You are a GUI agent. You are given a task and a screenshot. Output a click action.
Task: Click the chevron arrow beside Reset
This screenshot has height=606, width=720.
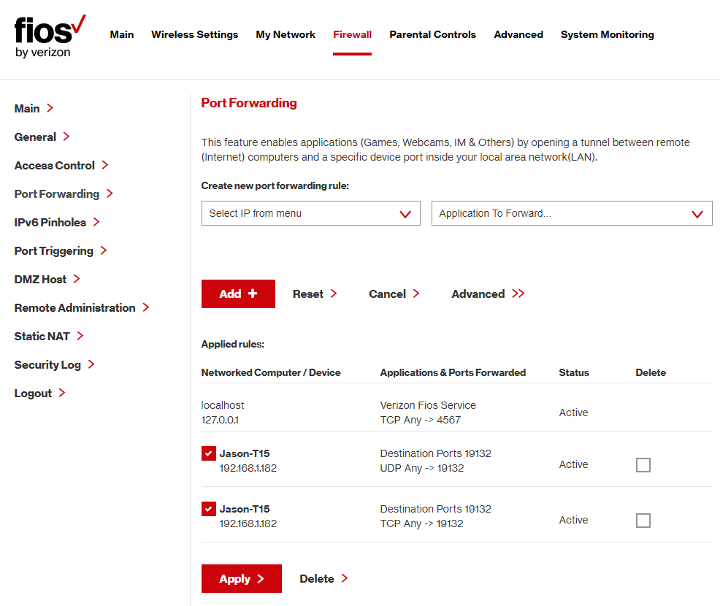pyautogui.click(x=334, y=294)
